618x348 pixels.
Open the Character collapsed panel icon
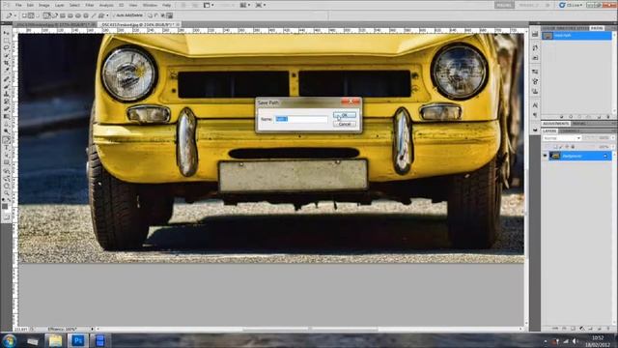[535, 105]
